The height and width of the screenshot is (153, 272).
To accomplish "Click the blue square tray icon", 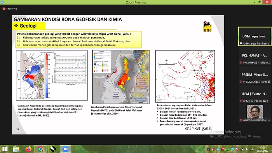I will point(232,149).
